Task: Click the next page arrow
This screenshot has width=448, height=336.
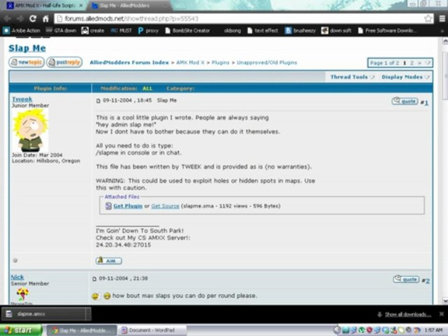Action: 420,63
